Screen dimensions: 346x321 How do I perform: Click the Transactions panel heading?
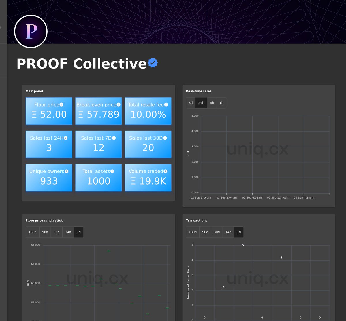[197, 221]
